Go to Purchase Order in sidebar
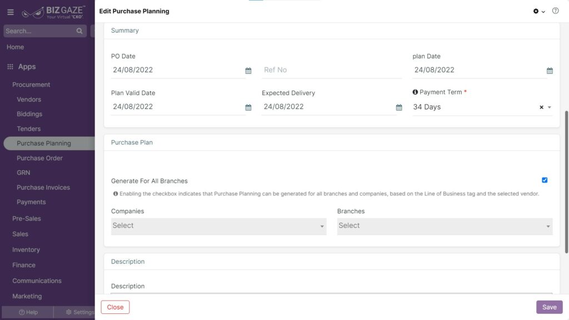 tap(39, 158)
